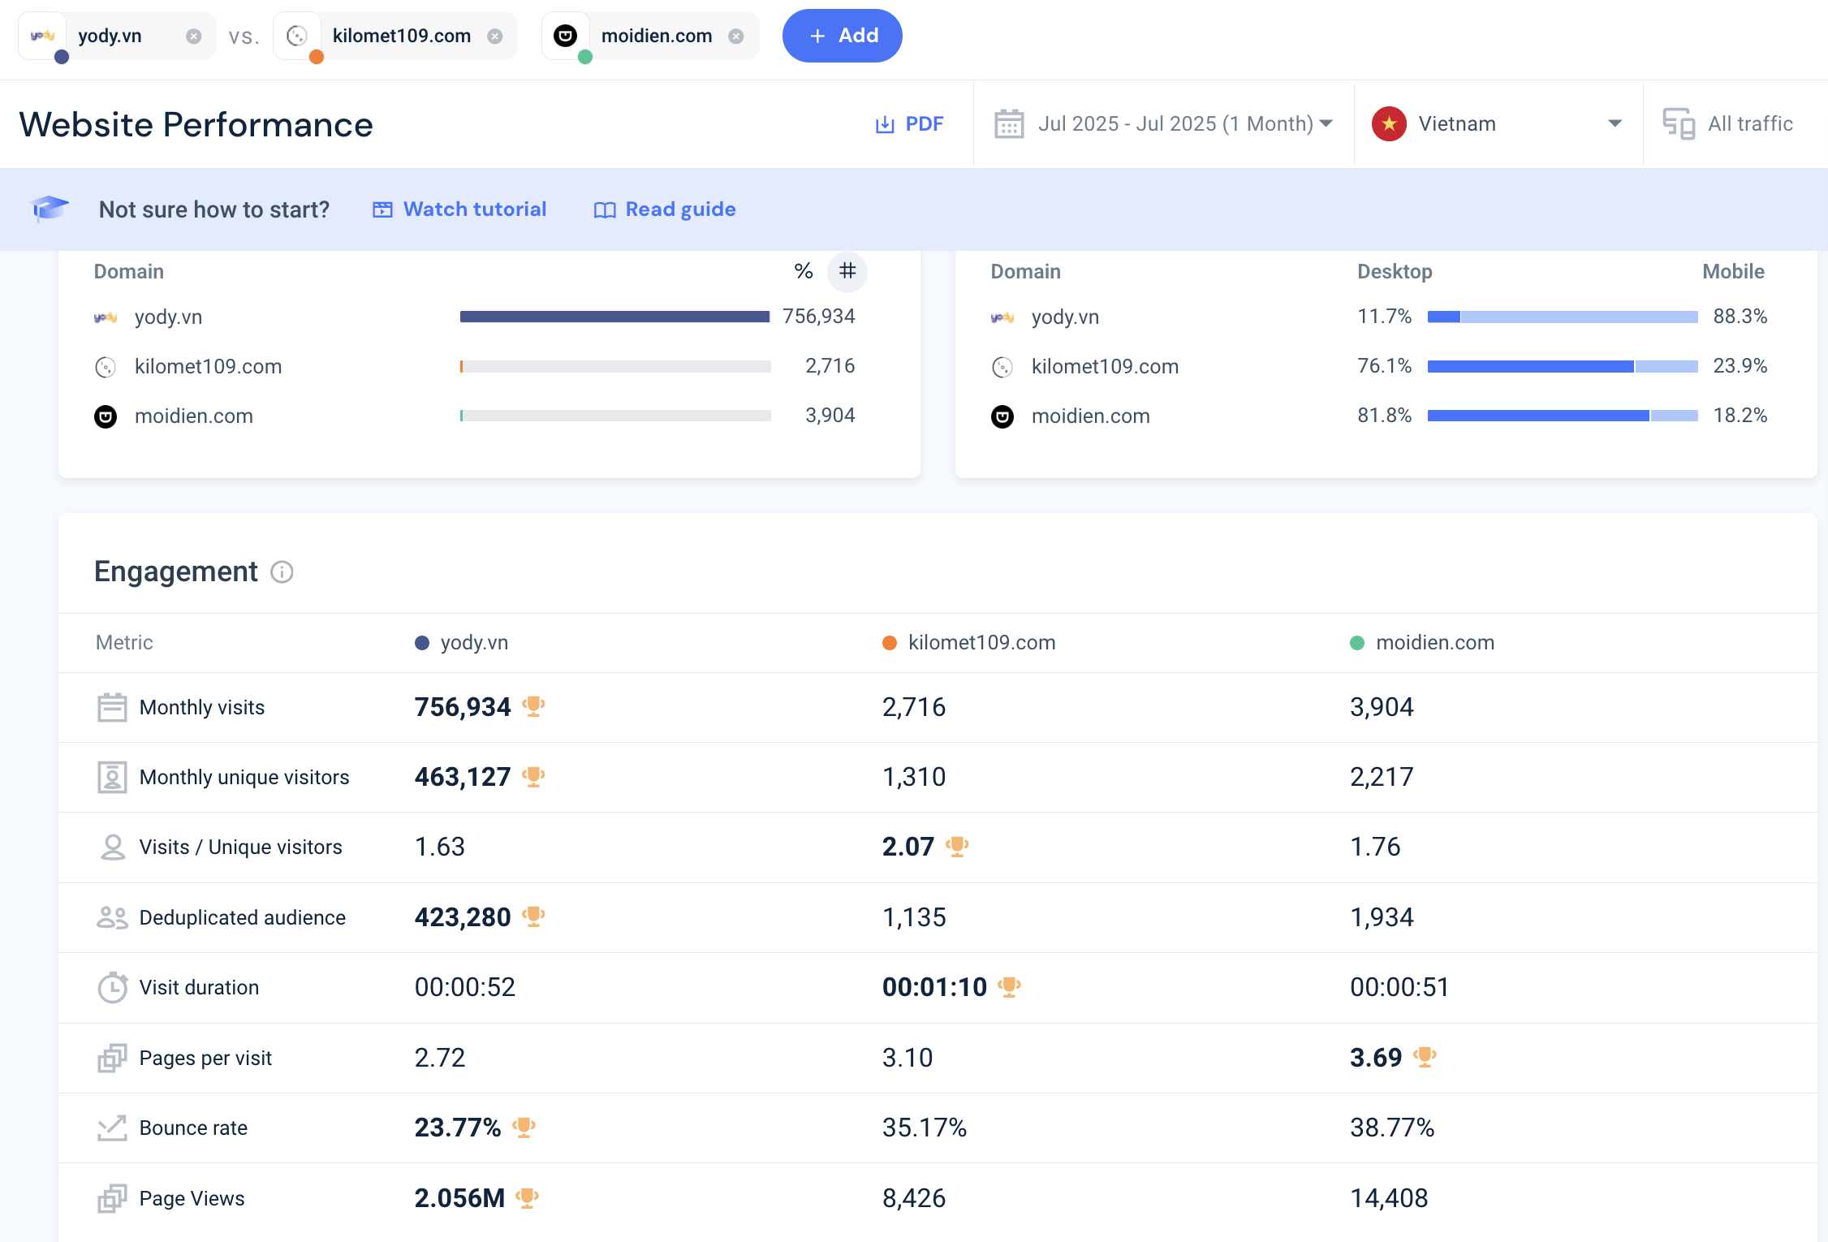Click the calendar icon for date range
Screen dimensions: 1828x1242
(1009, 124)
